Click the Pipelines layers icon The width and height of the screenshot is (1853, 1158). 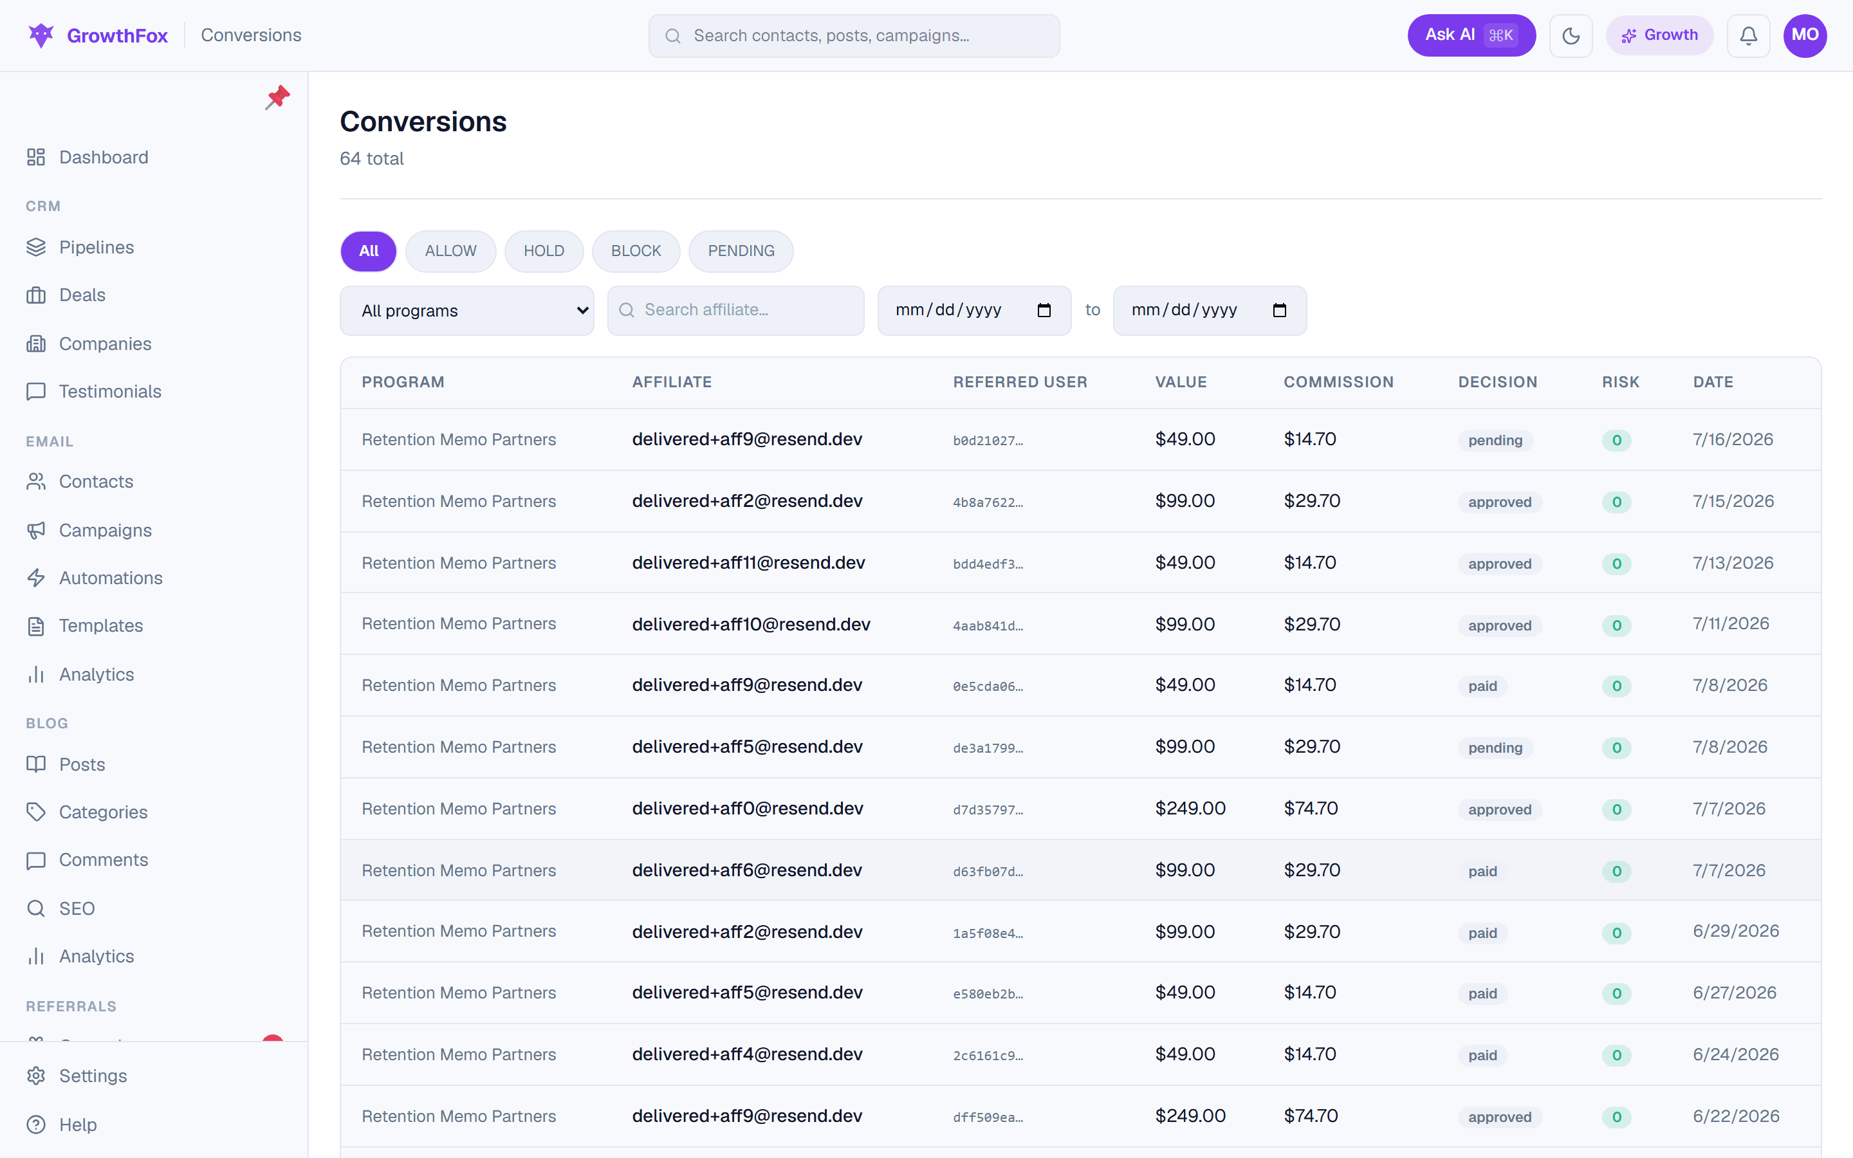pos(36,248)
